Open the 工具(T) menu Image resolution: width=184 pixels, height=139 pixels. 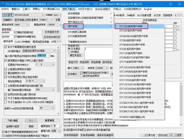(26, 9)
